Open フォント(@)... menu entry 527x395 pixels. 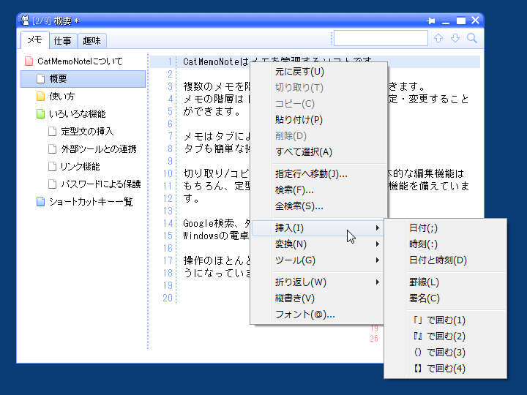[x=318, y=315]
